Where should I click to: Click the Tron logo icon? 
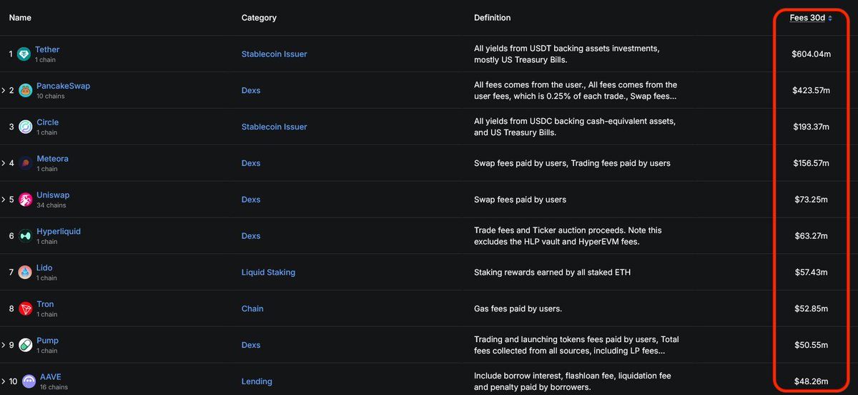pos(25,308)
